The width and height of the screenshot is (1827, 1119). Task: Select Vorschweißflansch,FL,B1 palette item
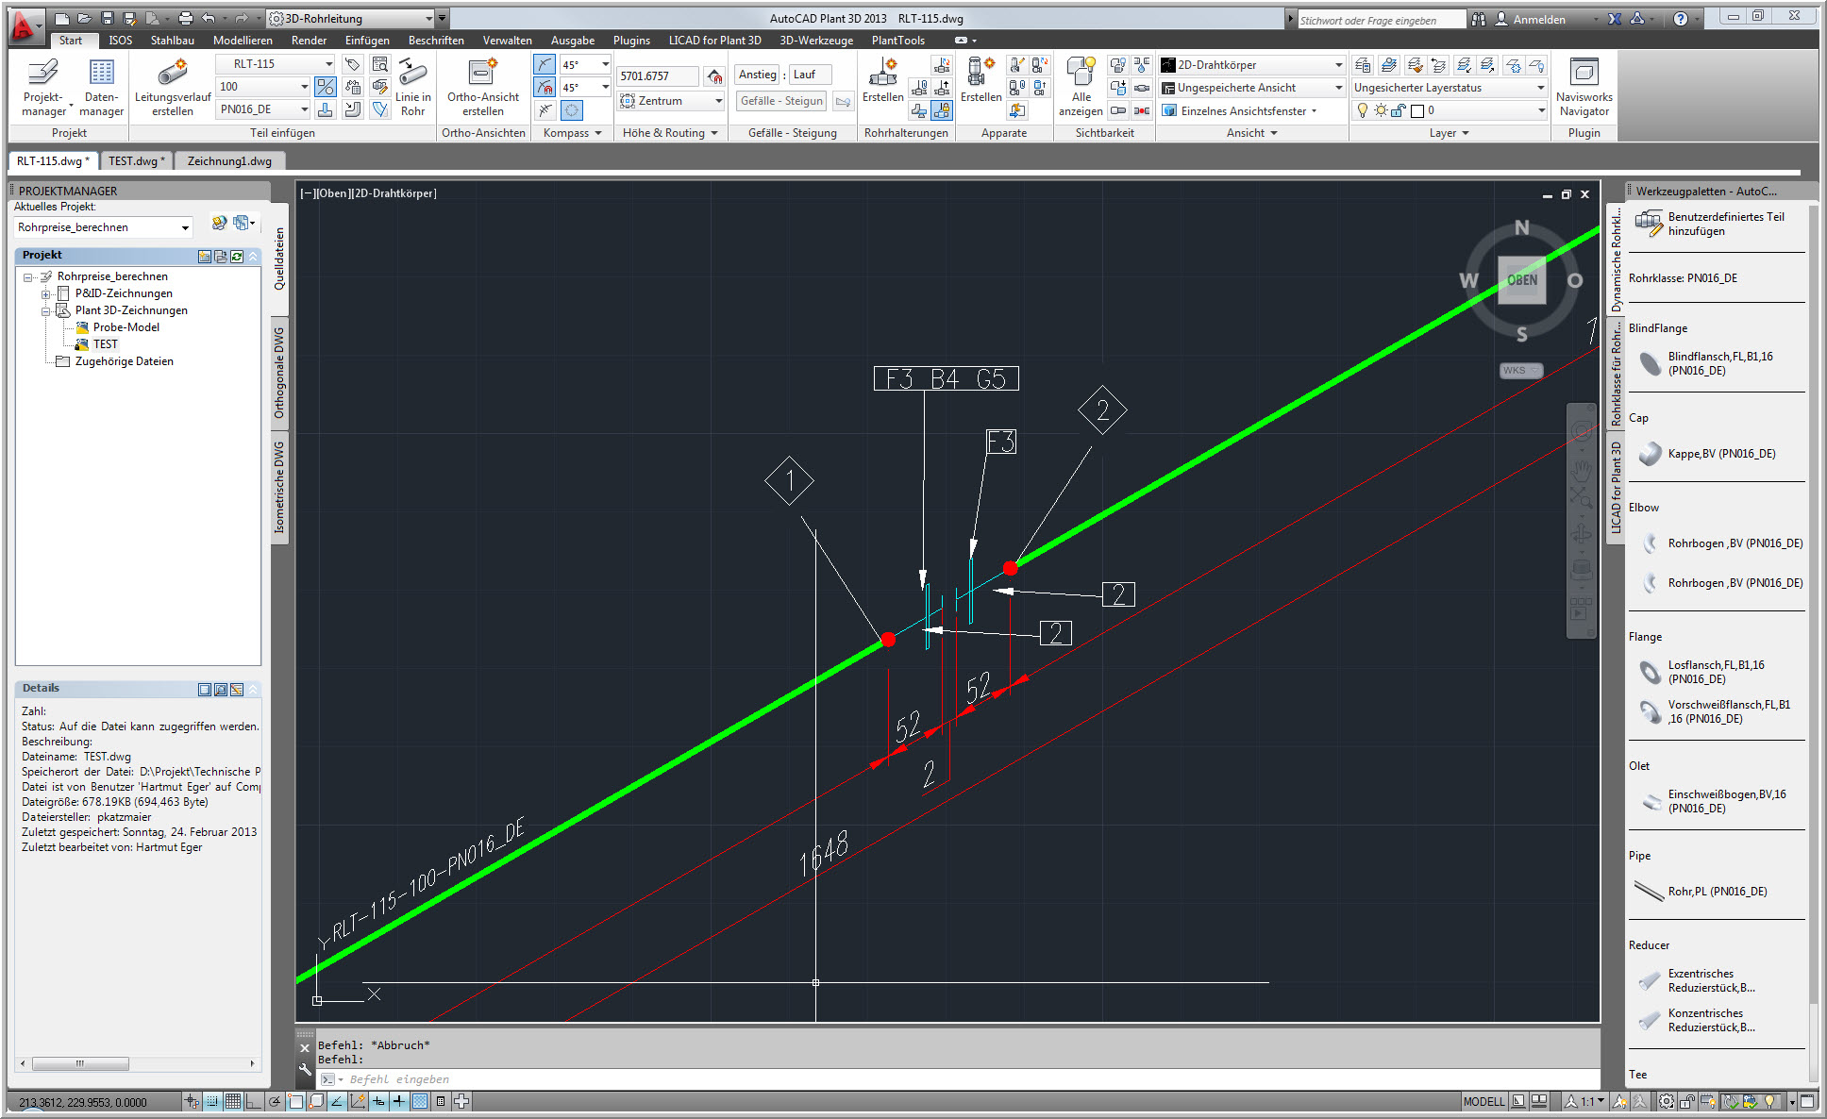pyautogui.click(x=1716, y=711)
